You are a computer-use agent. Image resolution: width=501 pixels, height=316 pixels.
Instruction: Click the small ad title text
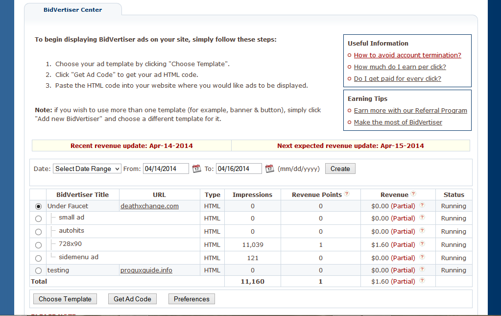tap(72, 217)
